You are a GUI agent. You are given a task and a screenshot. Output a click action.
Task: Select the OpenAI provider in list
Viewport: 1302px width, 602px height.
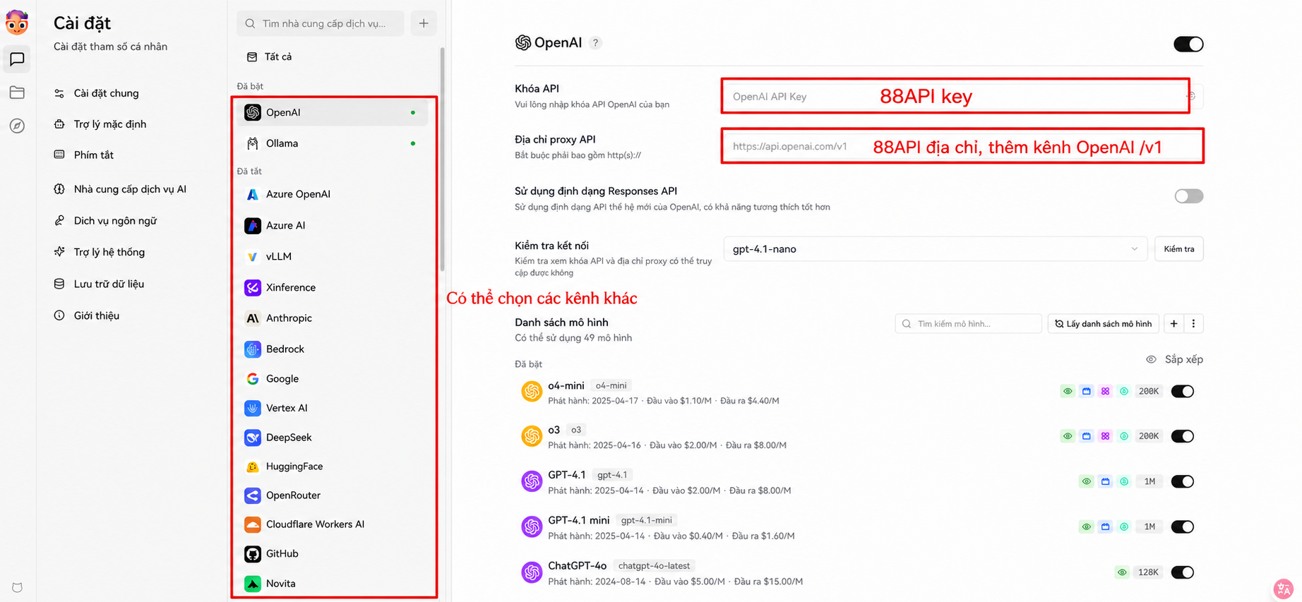(x=333, y=112)
